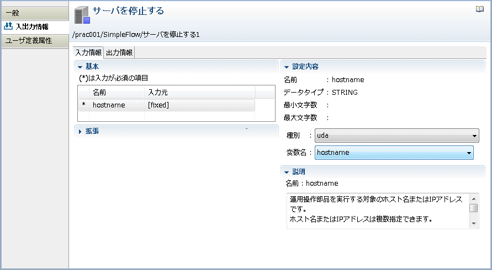This screenshot has width=492, height=270.
Task: Open the 種別 uda dropdown
Action: coord(397,136)
